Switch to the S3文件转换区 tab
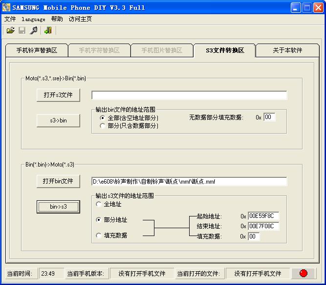The width and height of the screenshot is (326, 285). coord(225,50)
